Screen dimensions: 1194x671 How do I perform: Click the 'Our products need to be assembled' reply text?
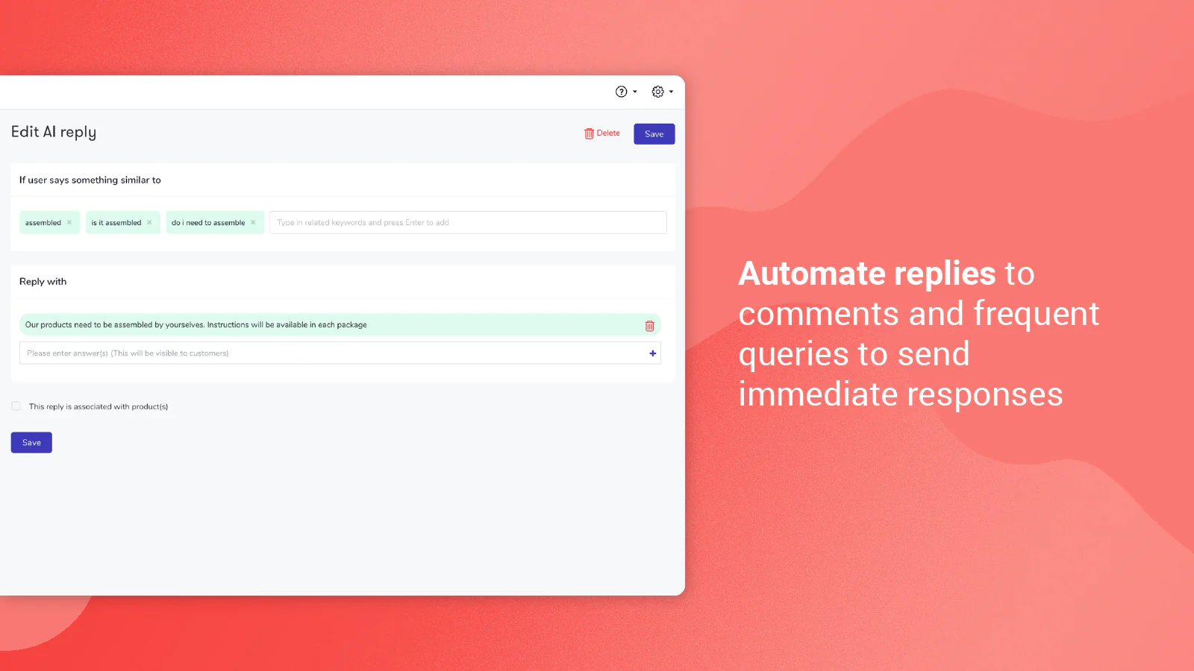[196, 325]
